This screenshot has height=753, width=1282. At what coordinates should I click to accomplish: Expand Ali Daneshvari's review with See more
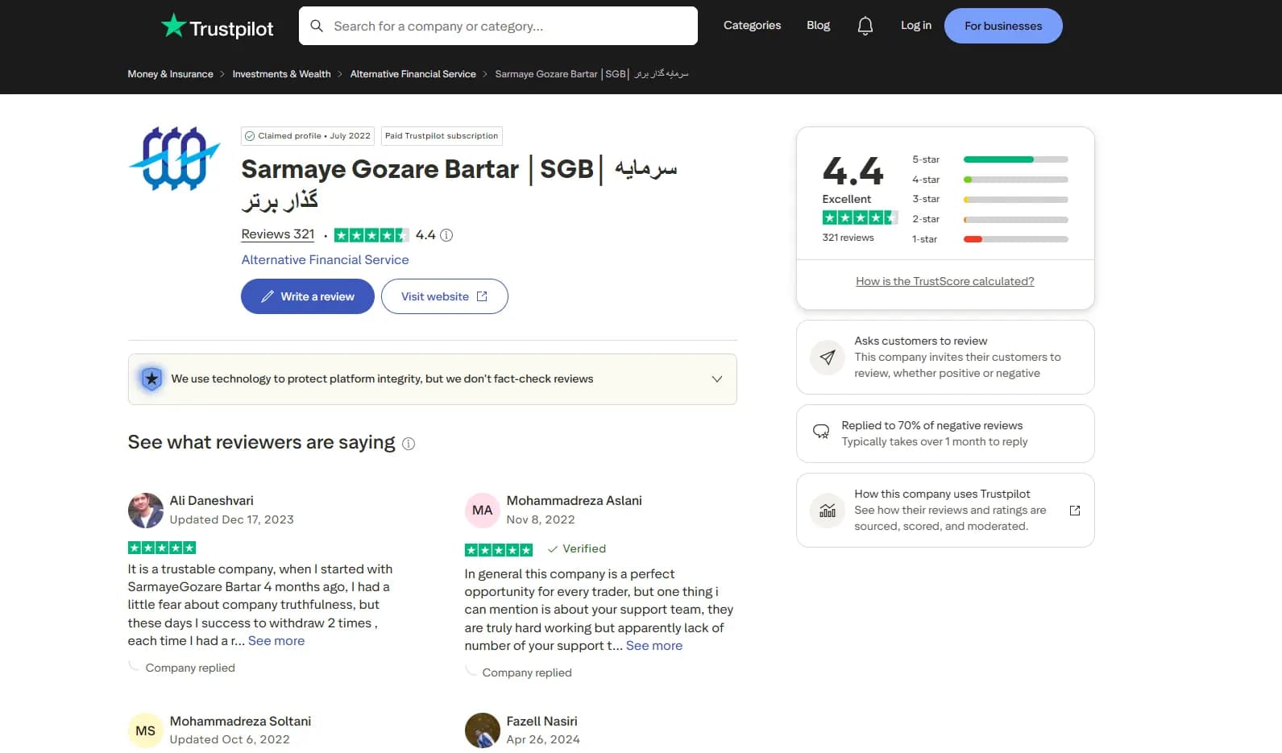tap(276, 641)
